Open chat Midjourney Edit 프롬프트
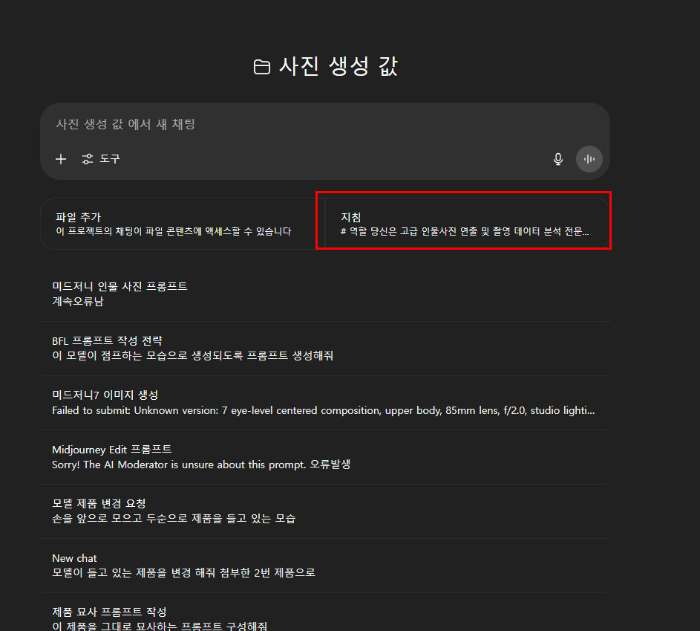This screenshot has width=700, height=631. point(325,457)
